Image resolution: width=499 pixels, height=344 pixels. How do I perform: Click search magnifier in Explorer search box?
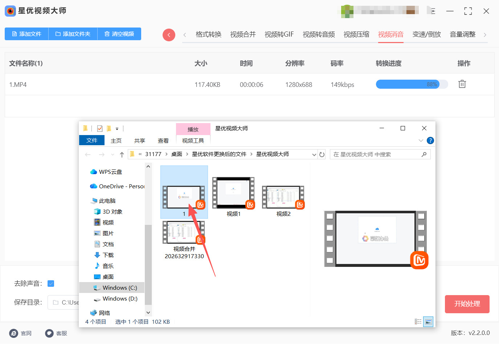(x=424, y=155)
